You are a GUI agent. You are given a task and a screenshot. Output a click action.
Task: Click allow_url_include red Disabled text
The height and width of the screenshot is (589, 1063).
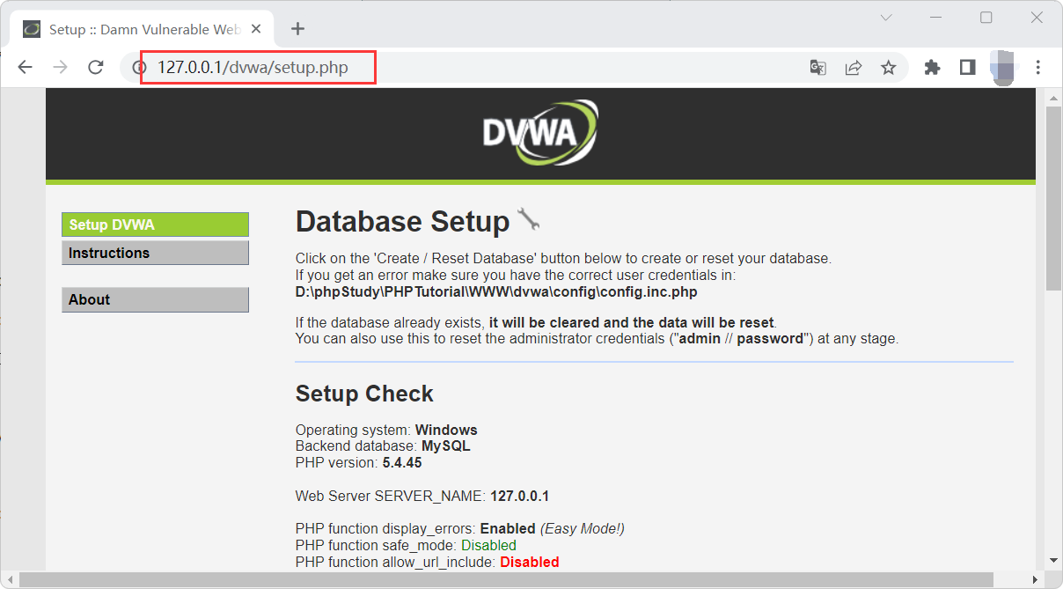[530, 562]
